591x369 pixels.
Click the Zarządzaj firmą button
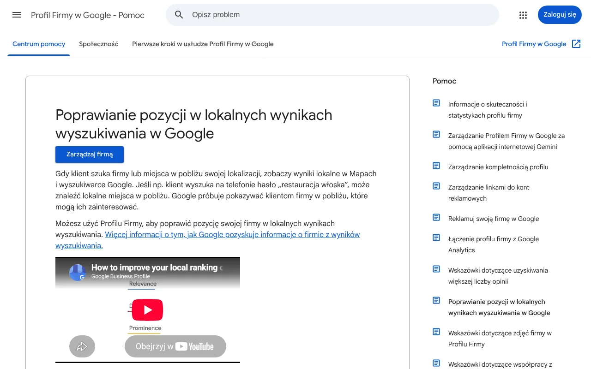(x=90, y=155)
